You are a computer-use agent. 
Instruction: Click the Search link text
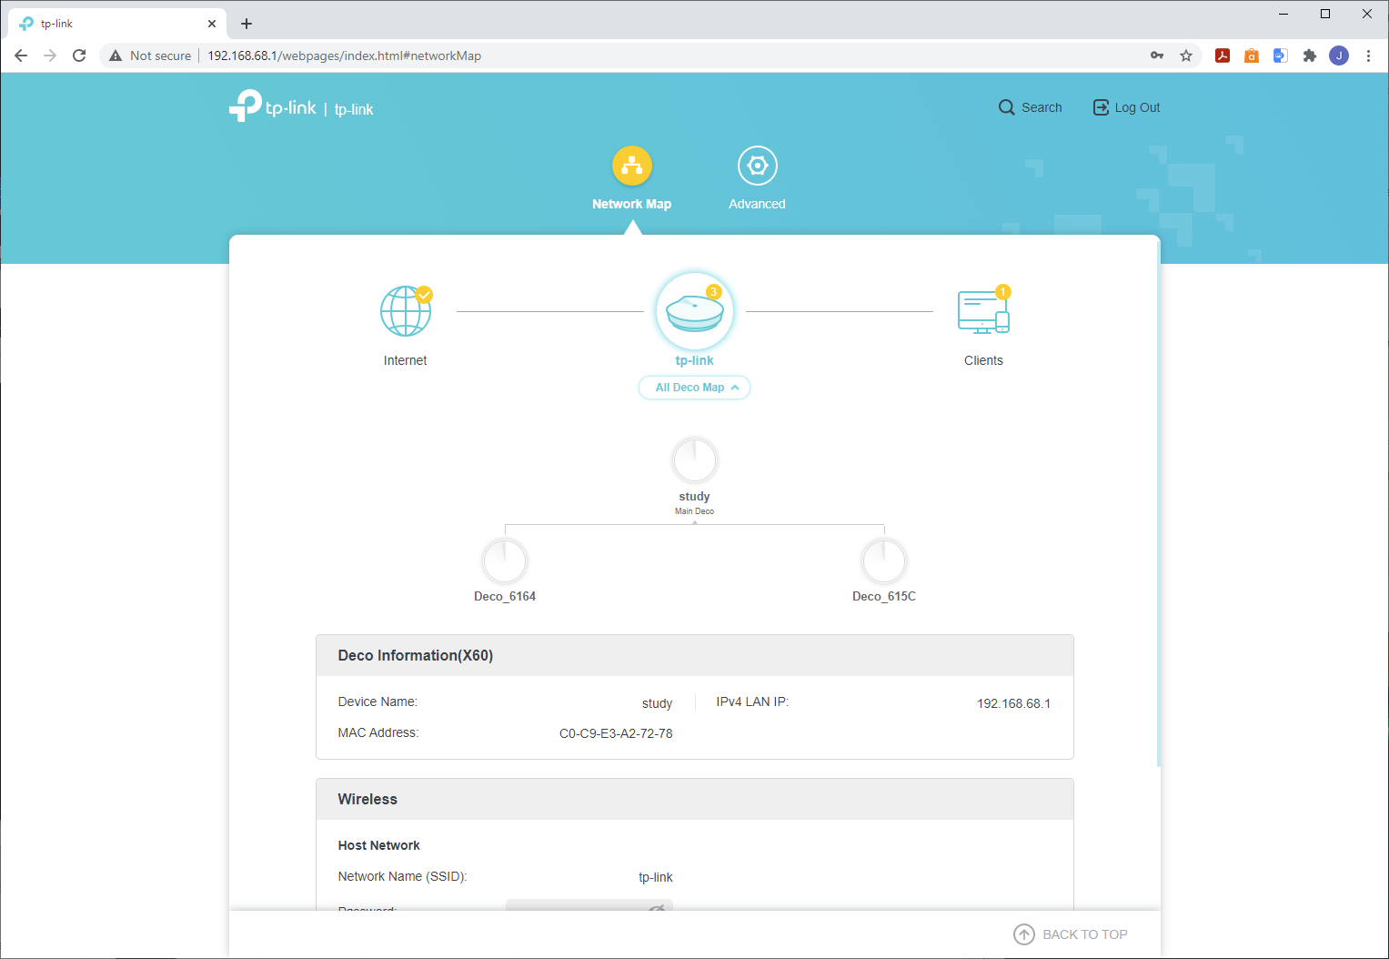pos(1042,107)
